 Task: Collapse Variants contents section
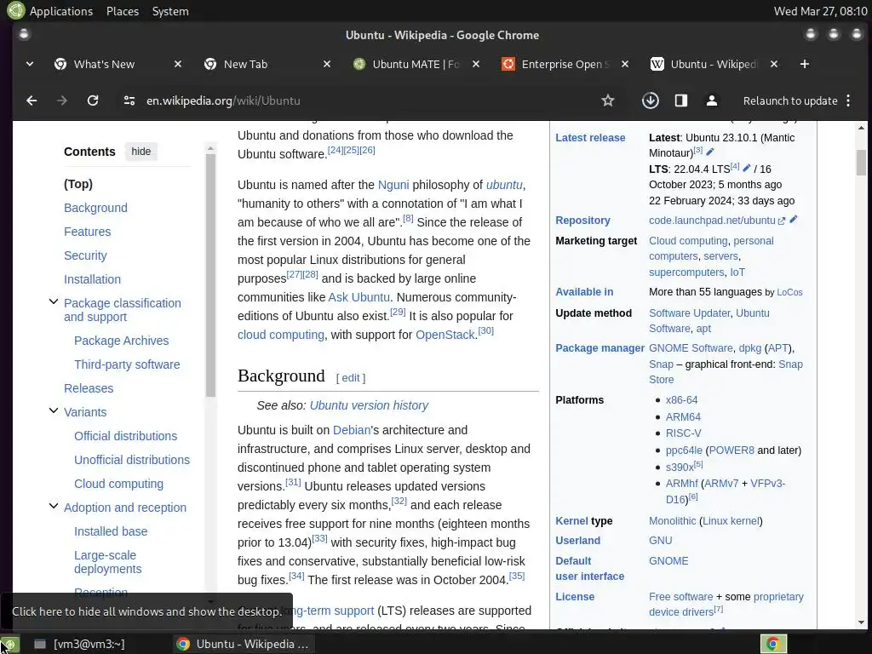click(x=54, y=411)
